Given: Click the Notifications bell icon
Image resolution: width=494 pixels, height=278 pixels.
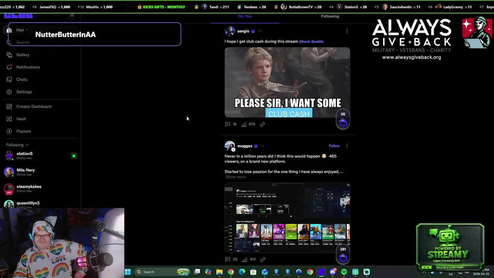Looking at the screenshot, I should point(9,67).
